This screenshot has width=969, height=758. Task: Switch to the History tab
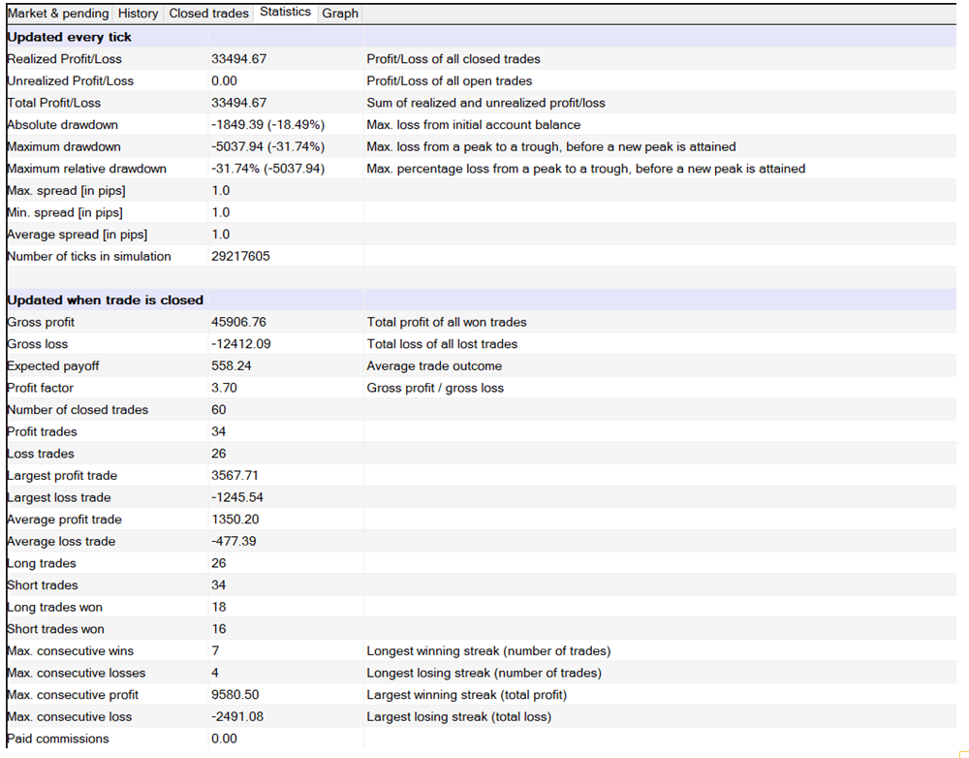point(138,14)
